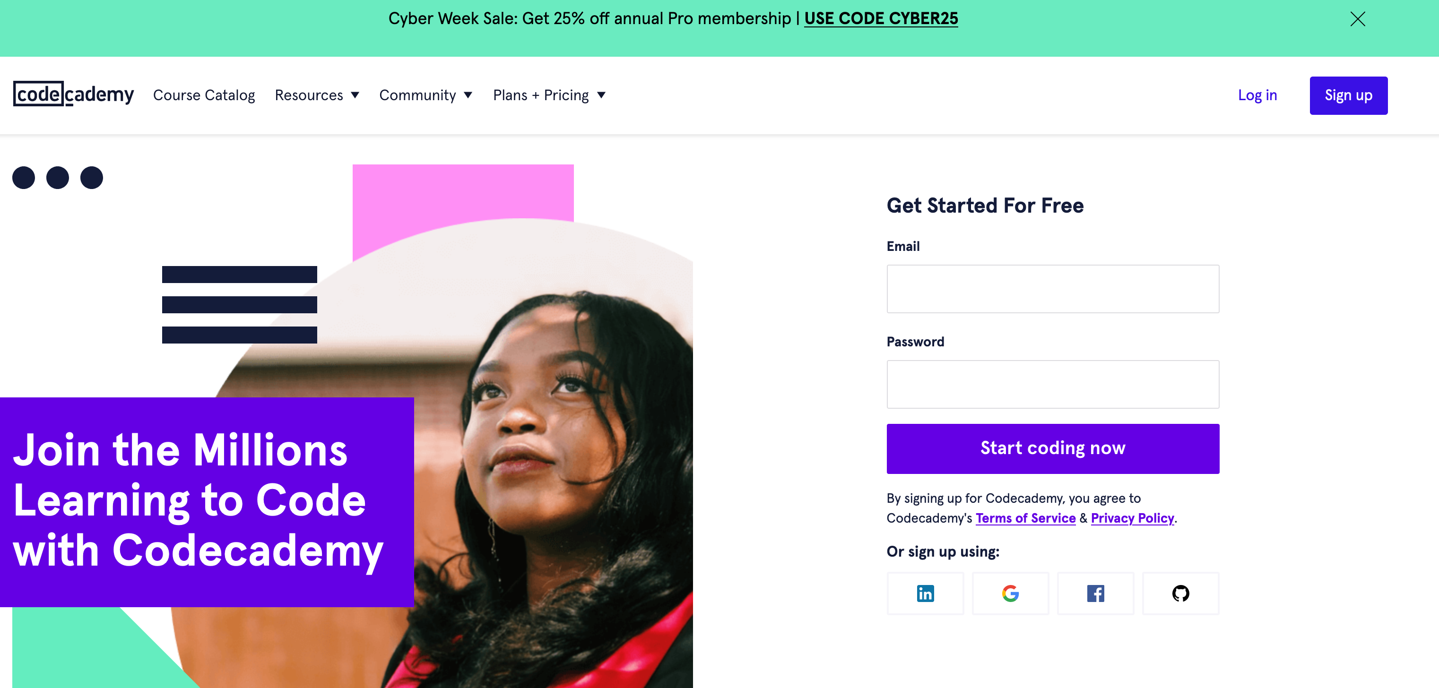Image resolution: width=1439 pixels, height=688 pixels.
Task: Open the Log in page
Action: click(1257, 95)
